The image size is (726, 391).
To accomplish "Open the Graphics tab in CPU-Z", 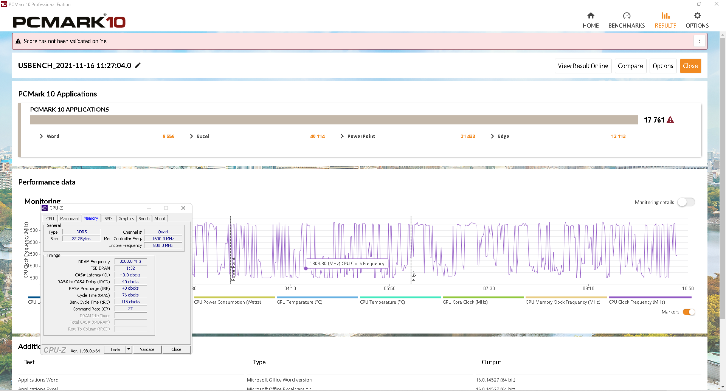I will (126, 219).
